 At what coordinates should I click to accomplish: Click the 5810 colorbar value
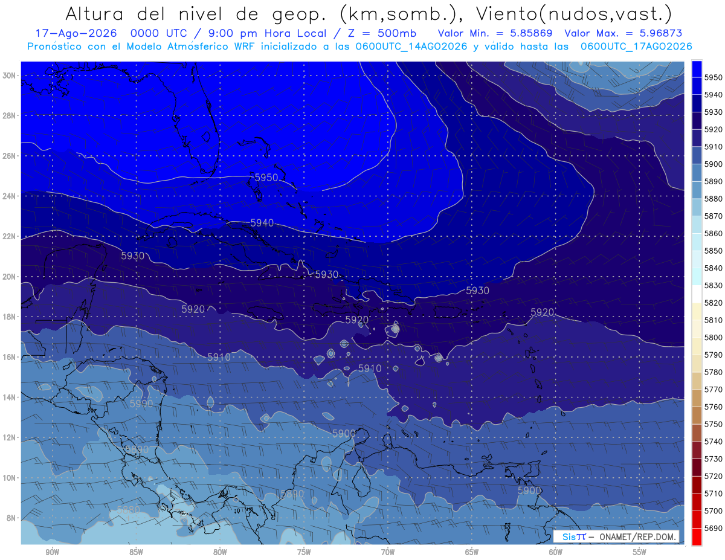pos(713,320)
